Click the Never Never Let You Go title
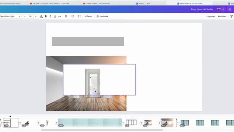Screen dimensions: 234x132 [x=202, y=9]
